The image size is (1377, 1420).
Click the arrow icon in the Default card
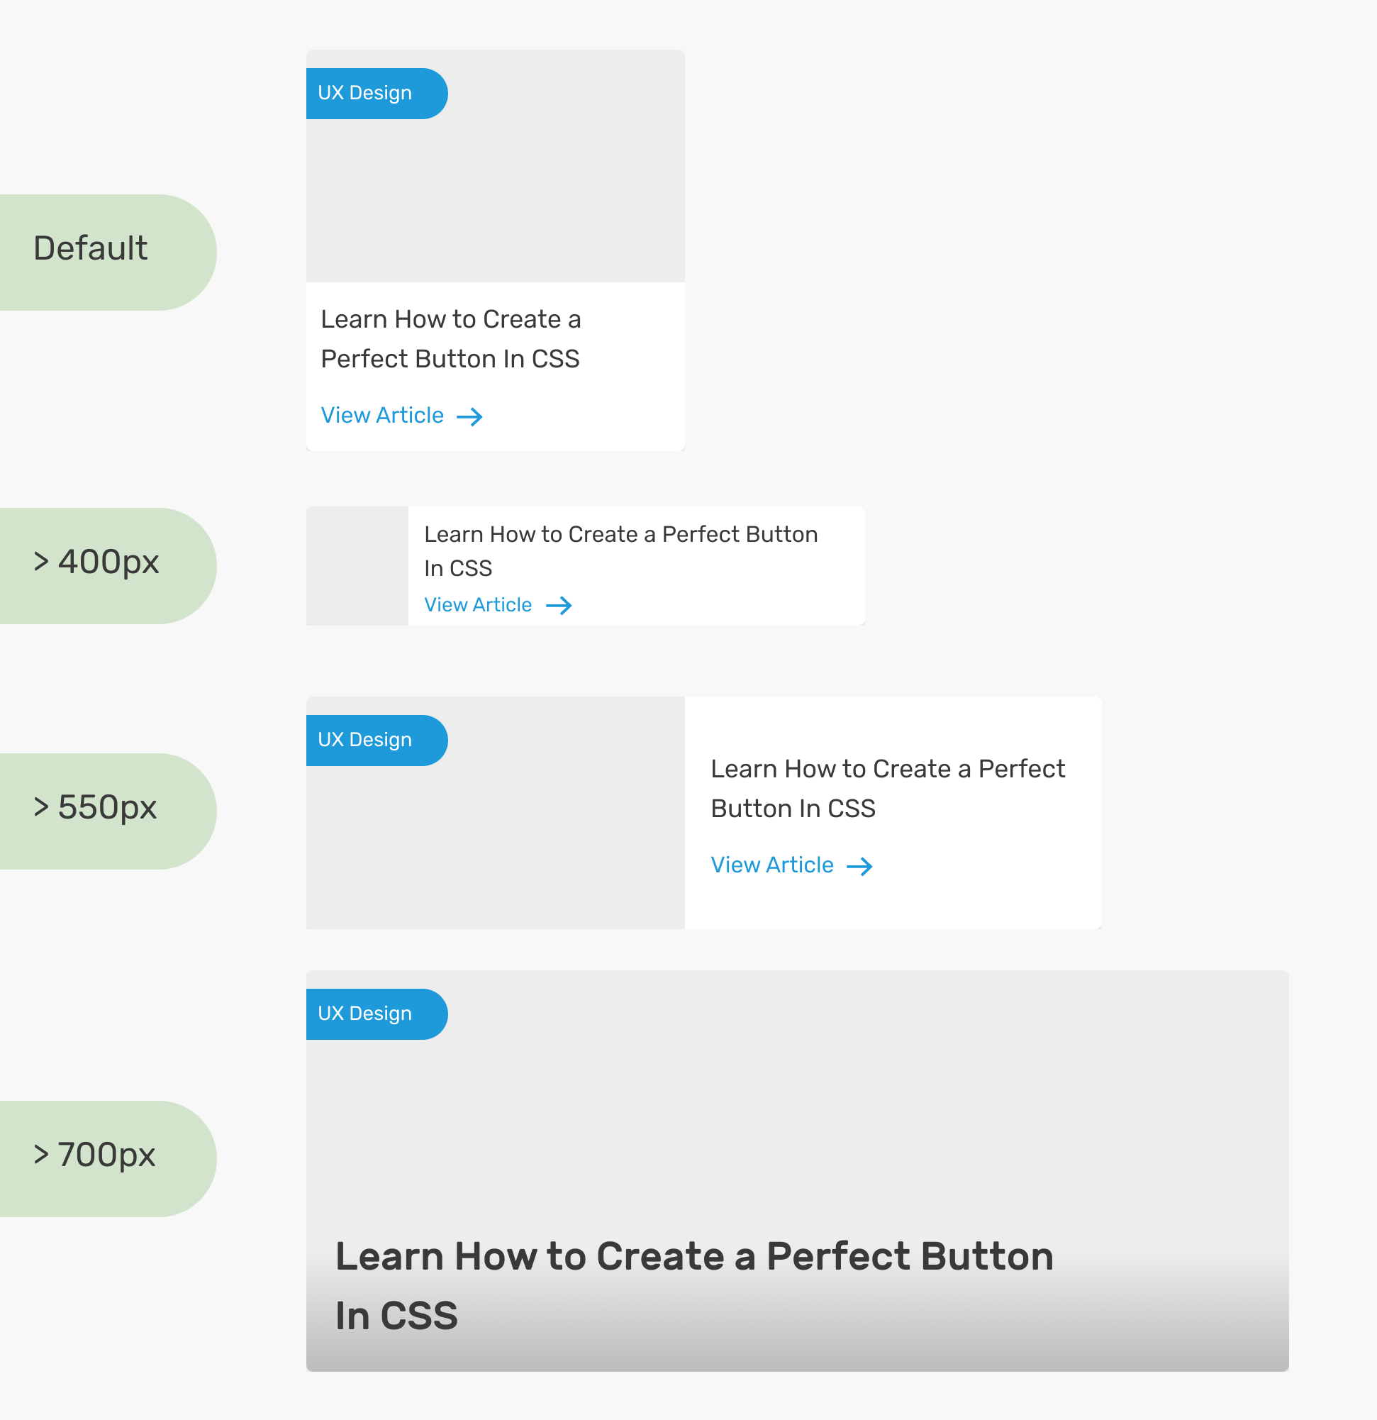click(469, 416)
